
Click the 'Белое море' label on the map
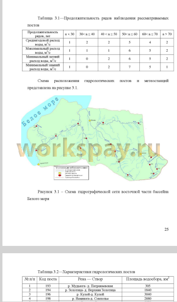[40, 112]
